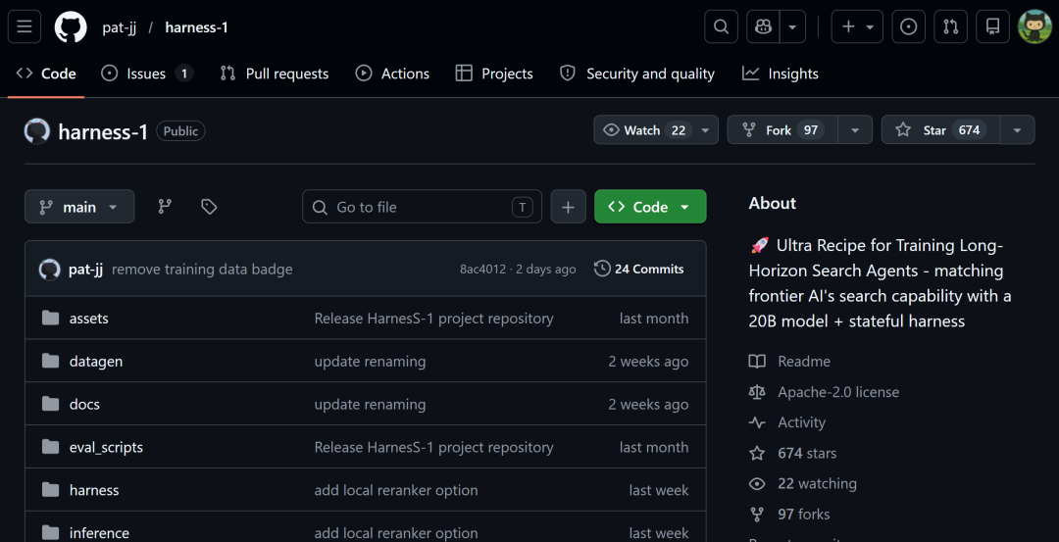Open the assets folder

[89, 319]
